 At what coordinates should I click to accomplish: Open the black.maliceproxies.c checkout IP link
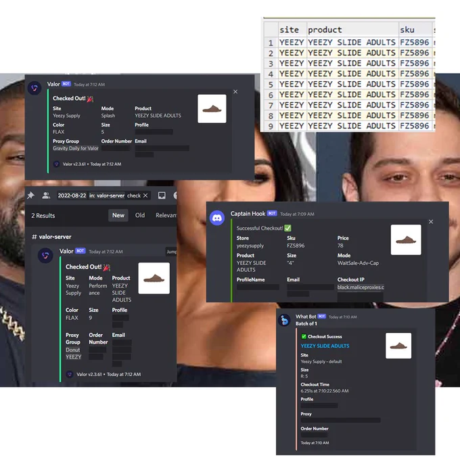[361, 287]
